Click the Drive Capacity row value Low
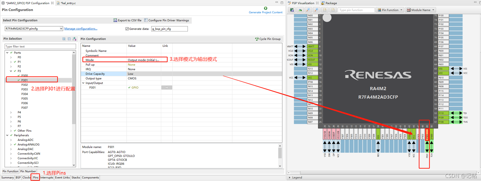The image size is (481, 181). tap(130, 74)
